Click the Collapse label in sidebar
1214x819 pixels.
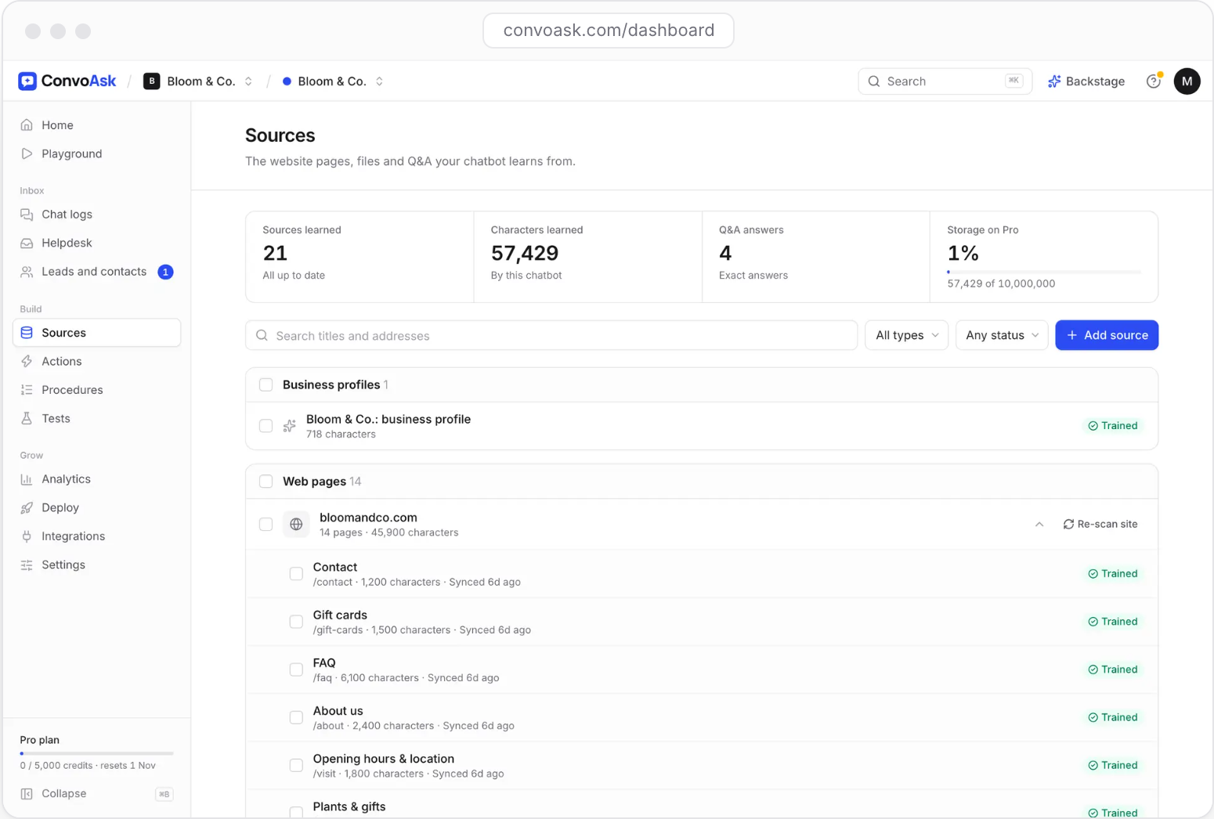coord(64,794)
